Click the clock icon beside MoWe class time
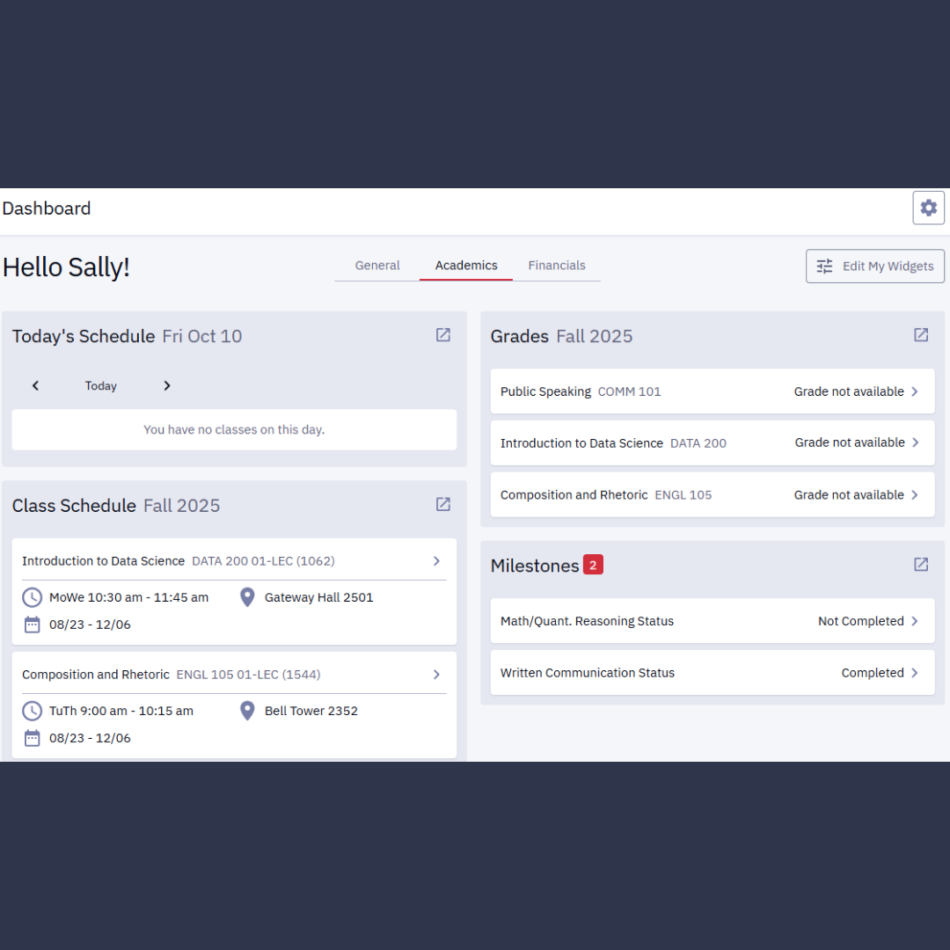This screenshot has height=950, width=950. (32, 596)
